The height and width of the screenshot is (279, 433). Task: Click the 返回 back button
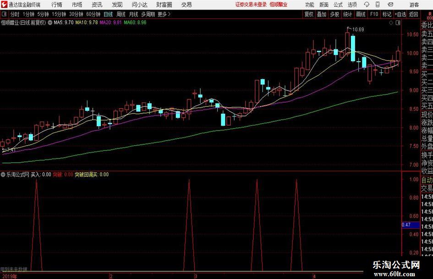tap(413, 14)
